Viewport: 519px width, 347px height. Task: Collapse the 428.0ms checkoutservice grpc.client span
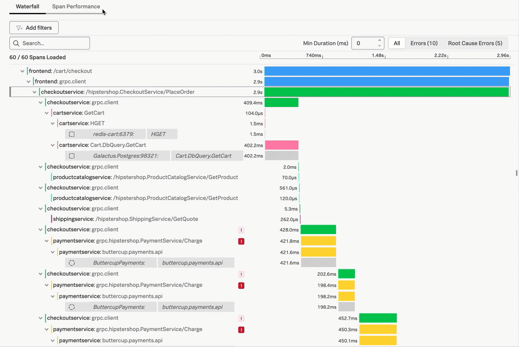pos(41,230)
